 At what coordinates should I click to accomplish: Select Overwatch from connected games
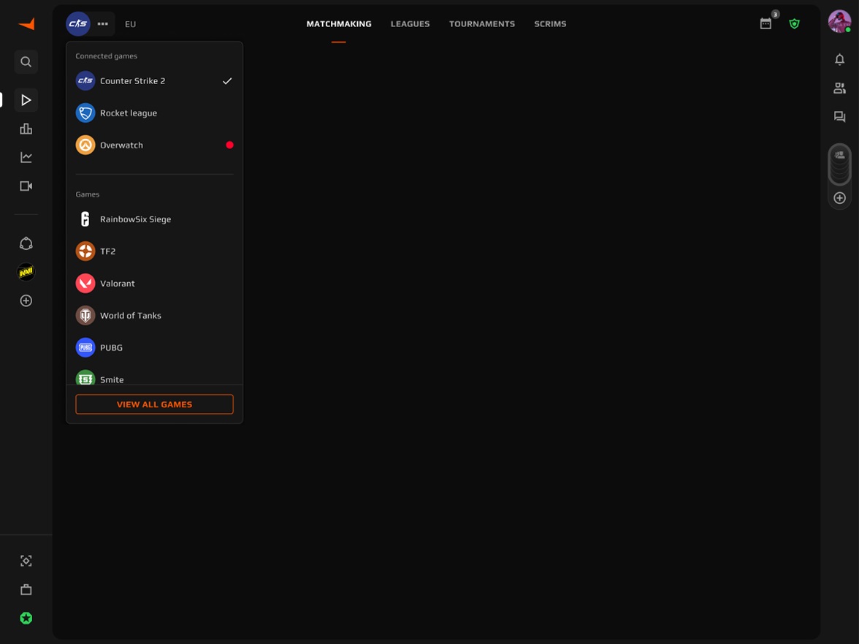pyautogui.click(x=155, y=145)
